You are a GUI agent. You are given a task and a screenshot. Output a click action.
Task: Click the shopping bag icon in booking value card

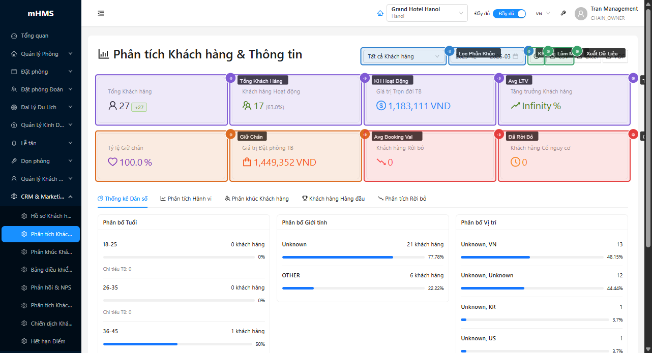coord(247,163)
